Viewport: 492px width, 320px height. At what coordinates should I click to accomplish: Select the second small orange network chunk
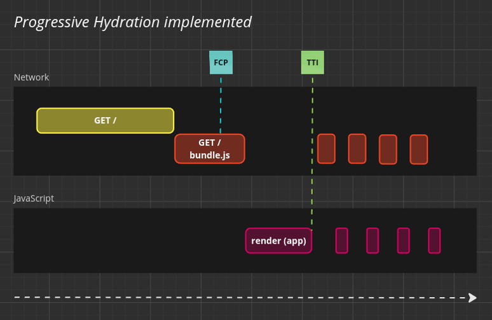pos(357,149)
